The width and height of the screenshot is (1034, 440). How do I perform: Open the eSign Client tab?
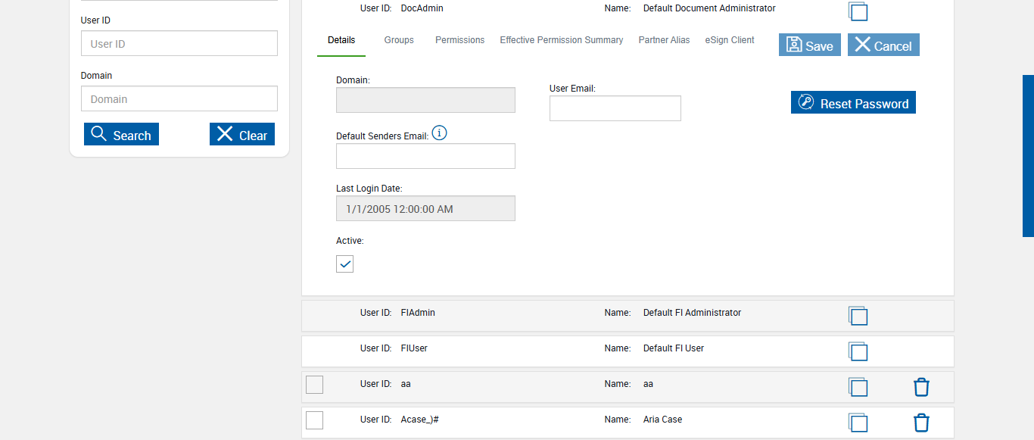[x=730, y=40]
